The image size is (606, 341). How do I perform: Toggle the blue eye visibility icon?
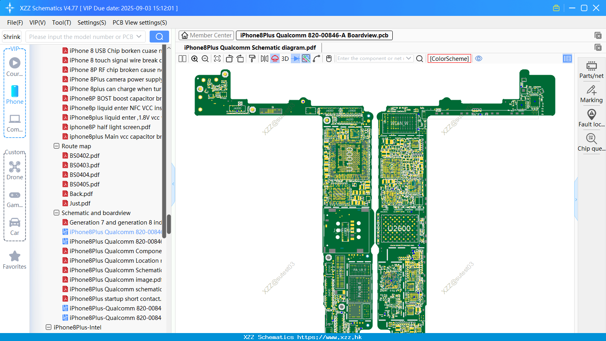click(479, 58)
